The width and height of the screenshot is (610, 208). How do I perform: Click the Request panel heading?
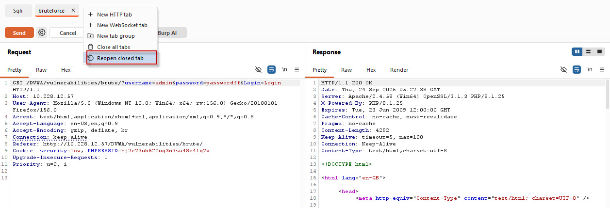click(x=19, y=52)
